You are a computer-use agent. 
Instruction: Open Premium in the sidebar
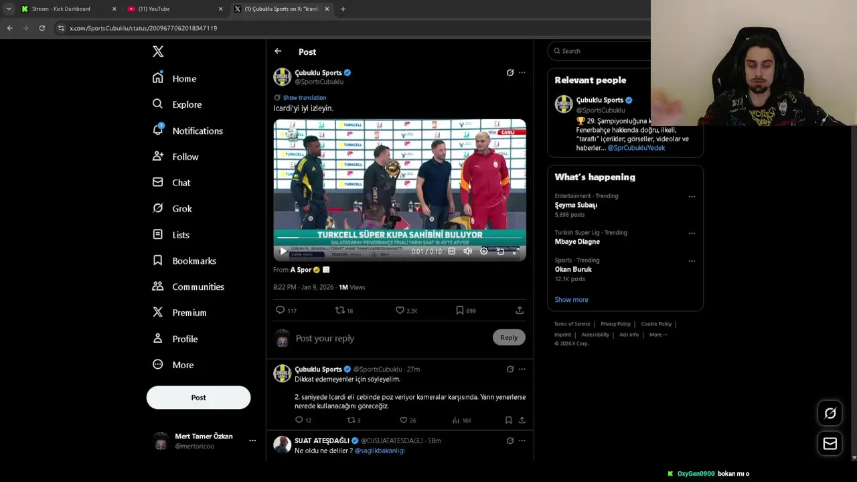pos(179,313)
